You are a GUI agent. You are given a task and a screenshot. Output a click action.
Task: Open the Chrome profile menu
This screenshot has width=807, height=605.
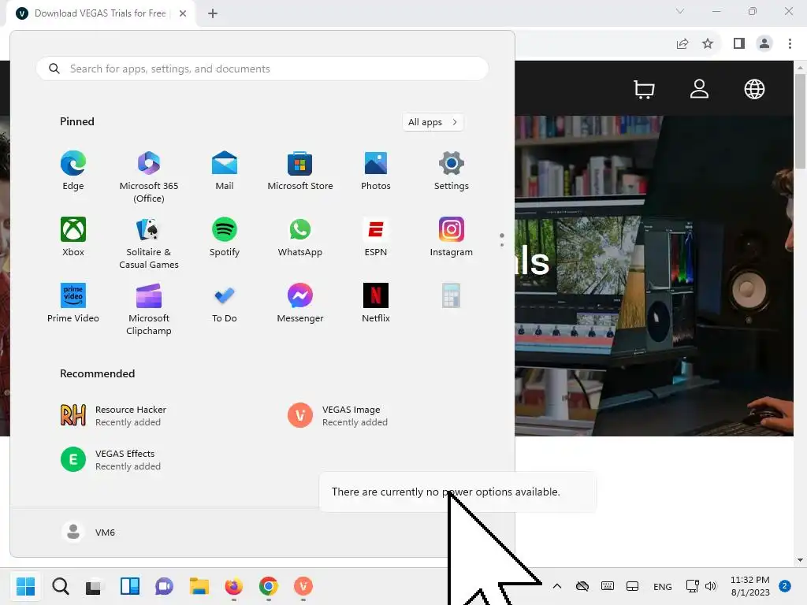point(764,44)
